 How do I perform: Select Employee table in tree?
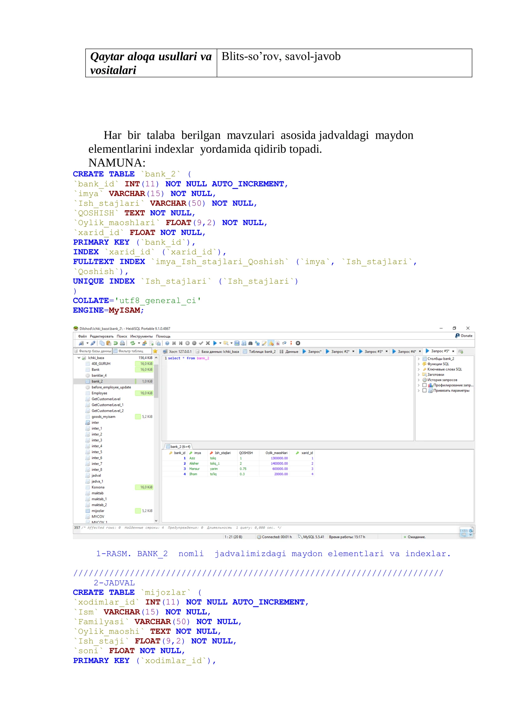(x=99, y=393)
